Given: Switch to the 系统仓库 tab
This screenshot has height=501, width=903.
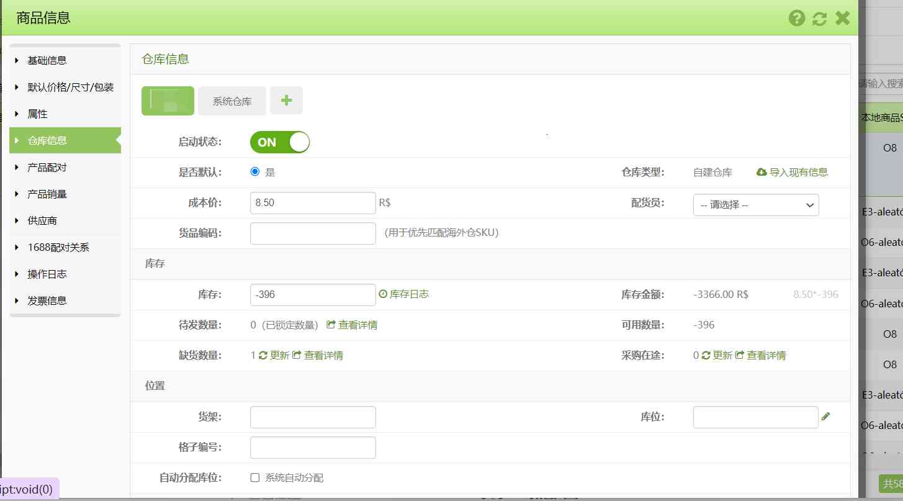Looking at the screenshot, I should [232, 101].
